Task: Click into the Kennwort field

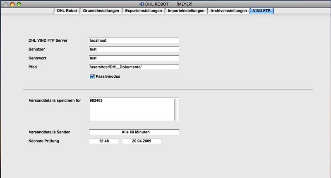Action: (134, 58)
